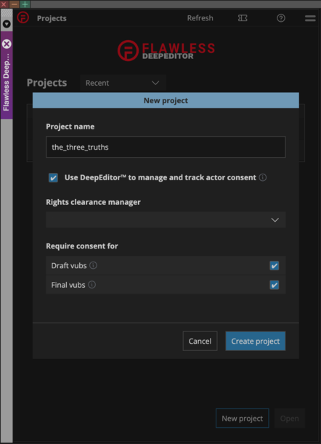The height and width of the screenshot is (444, 321).
Task: Click the green plus window button
Action: click(x=25, y=4)
